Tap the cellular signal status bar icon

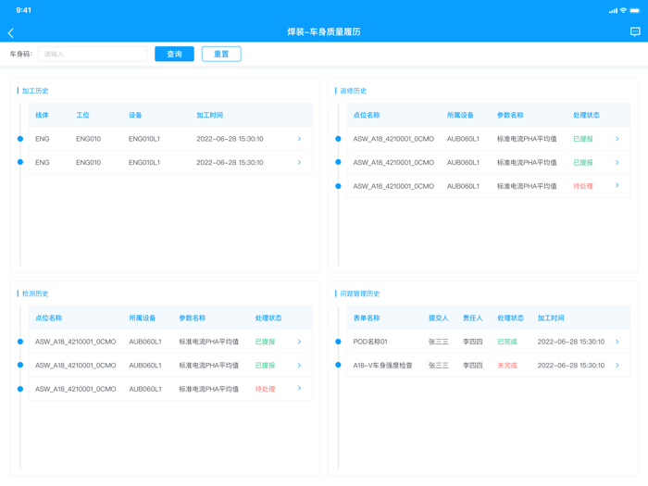click(613, 11)
